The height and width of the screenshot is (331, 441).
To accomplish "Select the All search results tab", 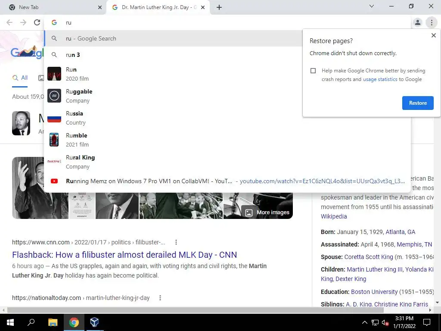I will tap(20, 78).
